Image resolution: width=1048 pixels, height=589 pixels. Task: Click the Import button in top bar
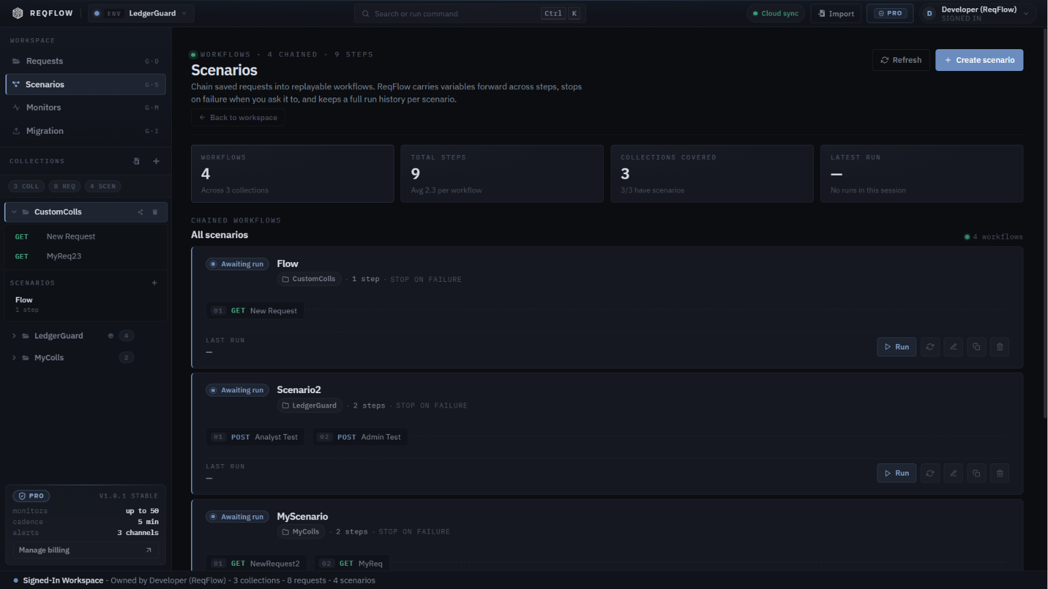tap(836, 14)
